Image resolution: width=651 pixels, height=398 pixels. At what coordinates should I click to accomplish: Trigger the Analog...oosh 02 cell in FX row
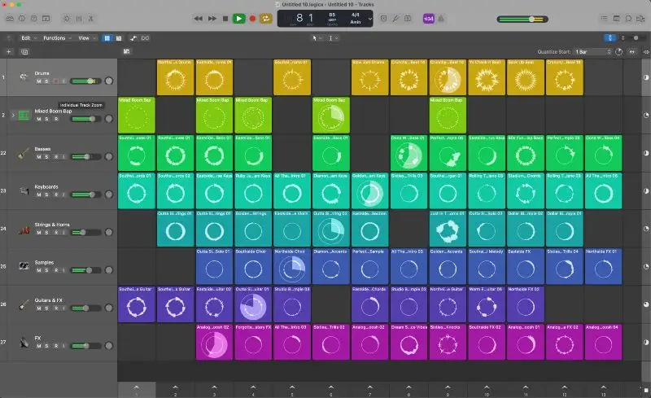click(214, 342)
